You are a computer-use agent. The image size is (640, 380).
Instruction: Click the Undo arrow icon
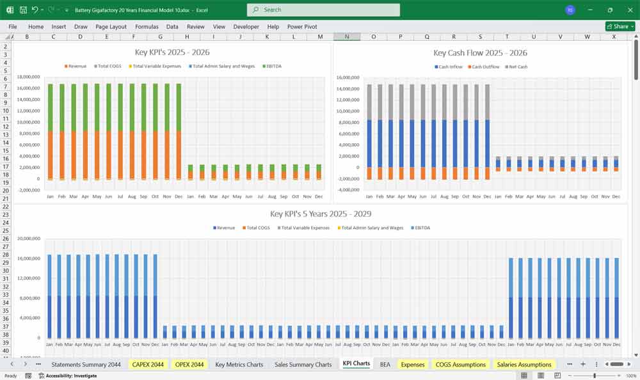tap(35, 10)
